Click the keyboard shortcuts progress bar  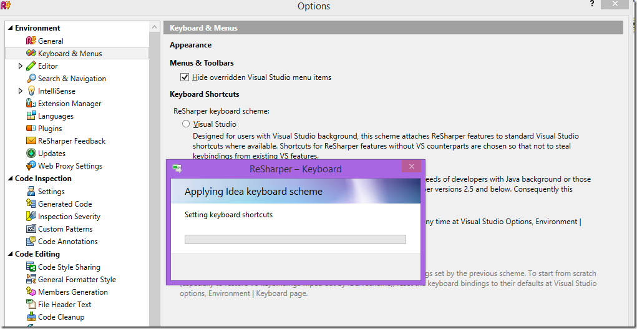295,239
